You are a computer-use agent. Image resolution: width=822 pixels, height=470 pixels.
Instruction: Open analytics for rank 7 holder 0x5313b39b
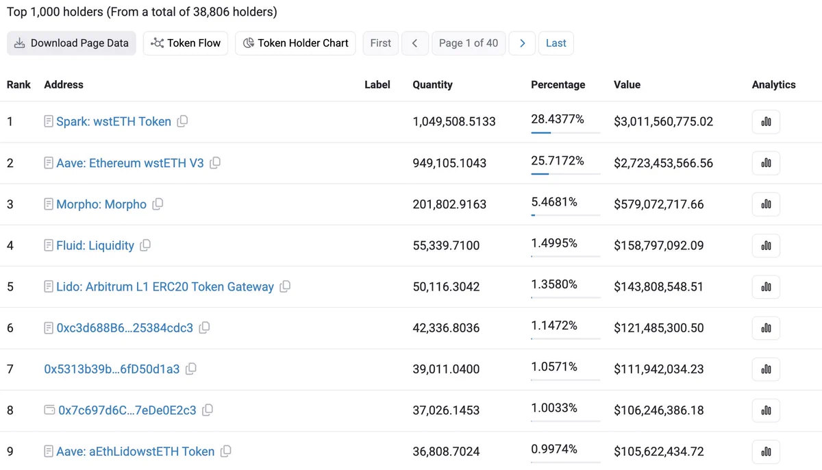point(766,369)
